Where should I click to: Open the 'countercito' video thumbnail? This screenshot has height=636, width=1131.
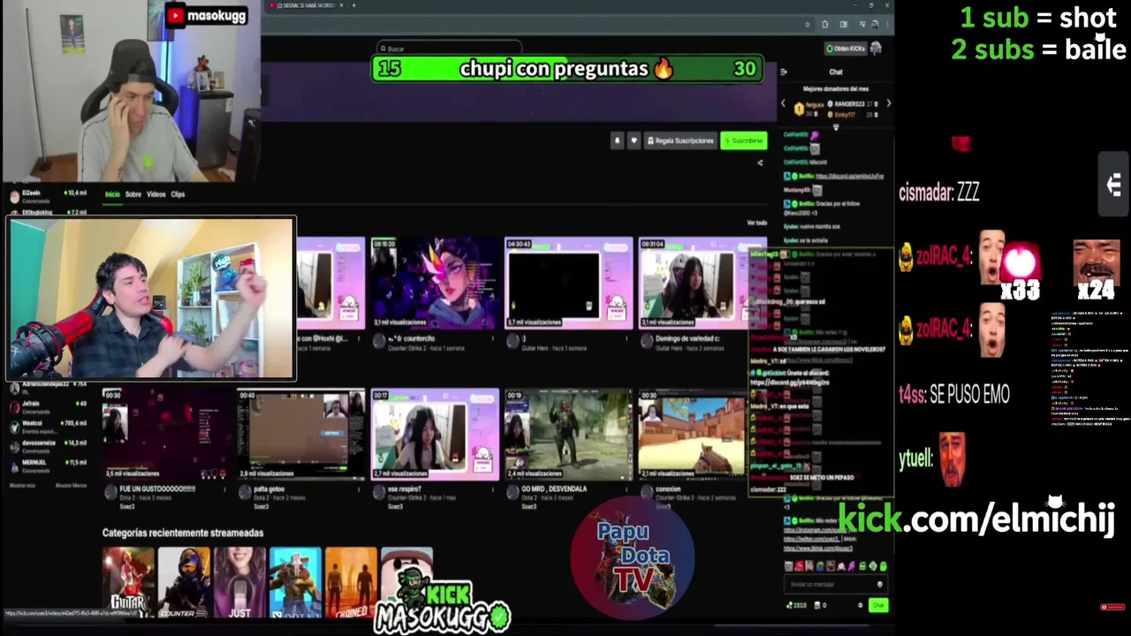(434, 283)
